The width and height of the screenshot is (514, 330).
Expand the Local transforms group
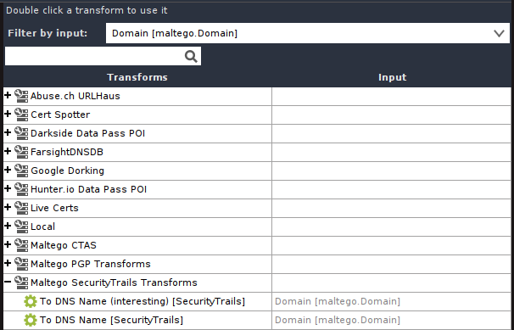(x=8, y=227)
